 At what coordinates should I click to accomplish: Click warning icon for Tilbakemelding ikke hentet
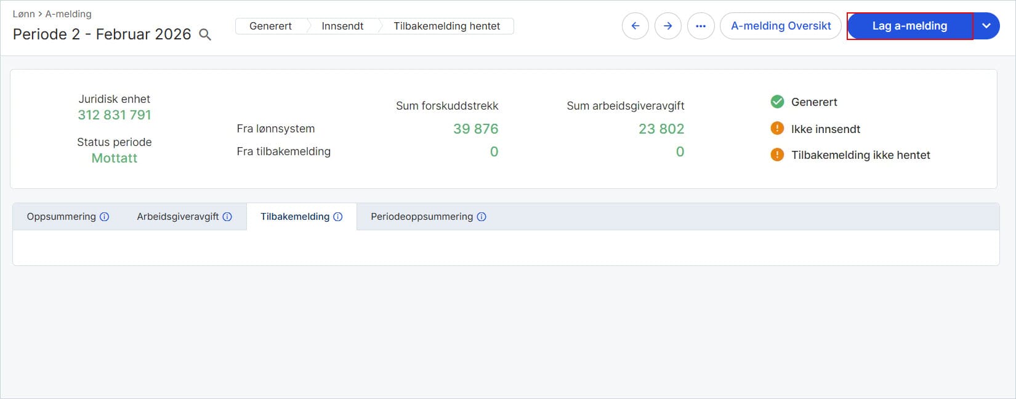tap(777, 155)
